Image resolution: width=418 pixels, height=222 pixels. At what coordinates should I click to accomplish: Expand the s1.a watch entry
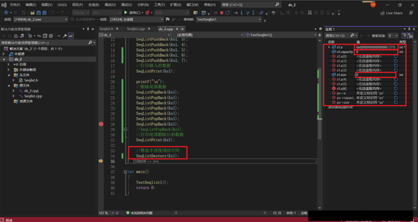[329, 47]
